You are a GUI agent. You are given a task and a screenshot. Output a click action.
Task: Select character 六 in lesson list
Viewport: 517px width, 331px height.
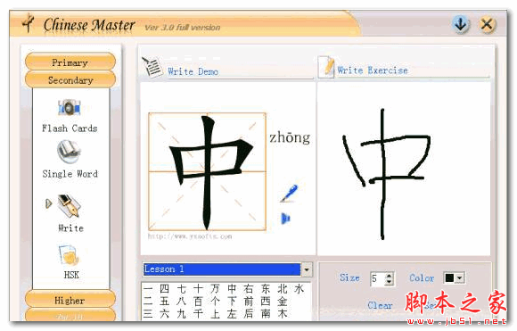point(164,313)
